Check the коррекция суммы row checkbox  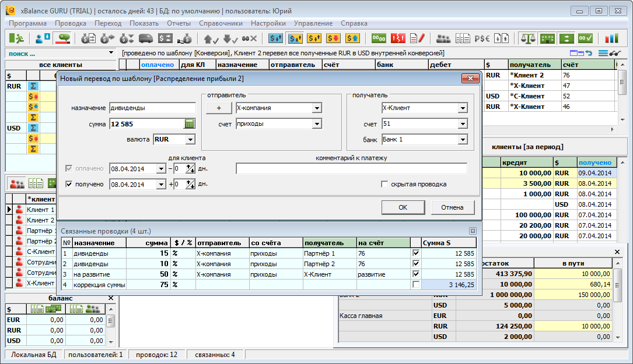click(x=415, y=285)
